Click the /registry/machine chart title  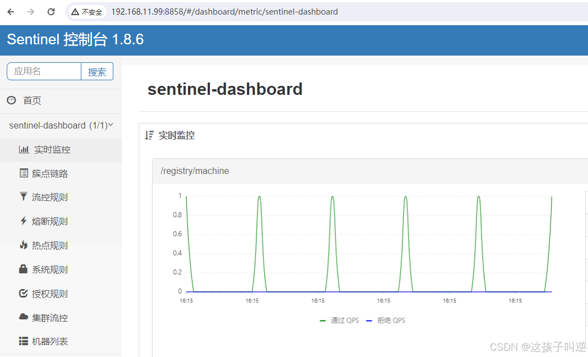pos(195,171)
